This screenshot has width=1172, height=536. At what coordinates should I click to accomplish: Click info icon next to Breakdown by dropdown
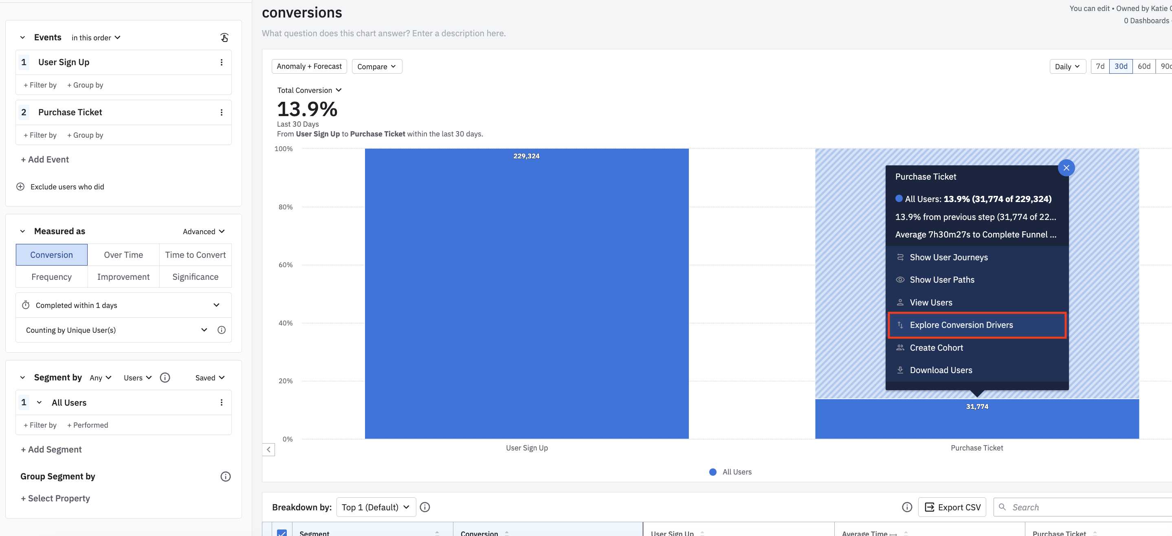click(x=424, y=507)
